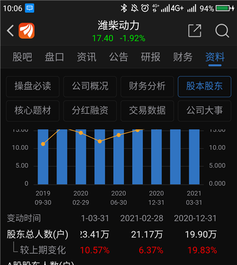Switch to the 盘口 tab
The image size is (237, 265).
click(x=54, y=57)
